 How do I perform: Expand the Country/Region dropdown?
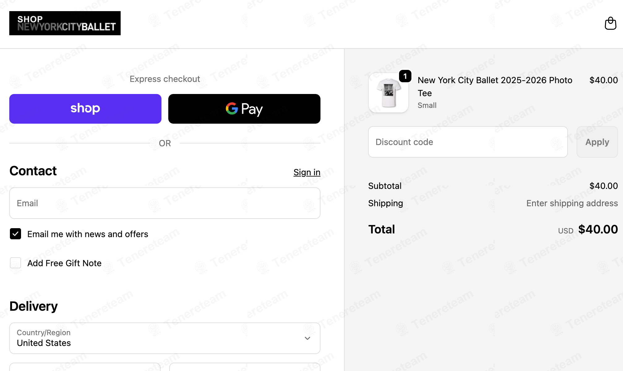tap(165, 338)
